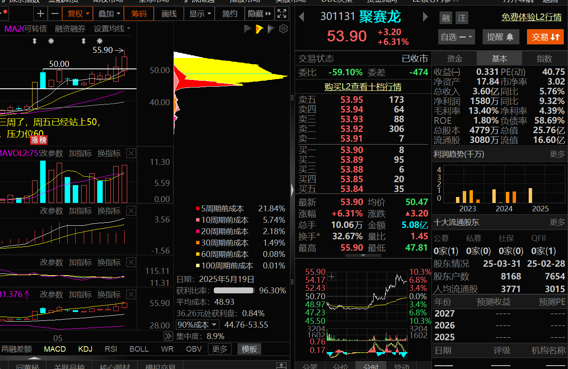Viewport: 568px width, 369px height.
Task: Click the 提醒 alert button
Action: point(500,37)
